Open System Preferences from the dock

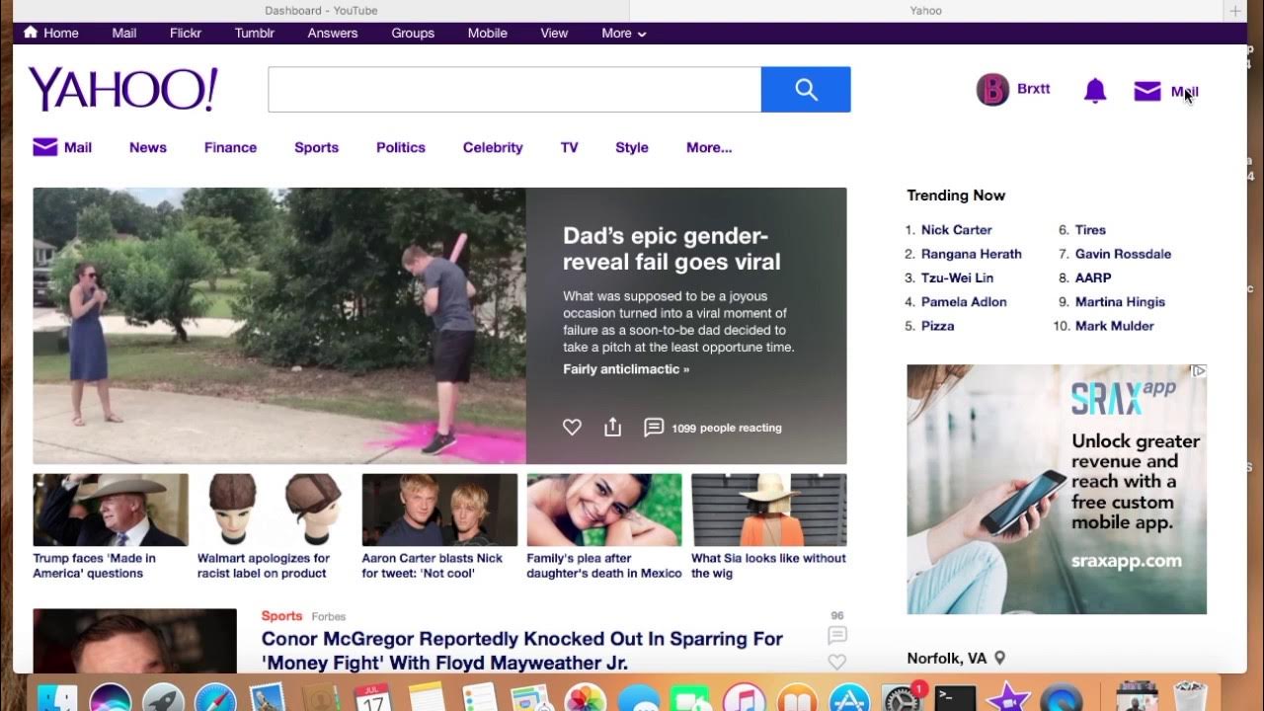pos(902,699)
